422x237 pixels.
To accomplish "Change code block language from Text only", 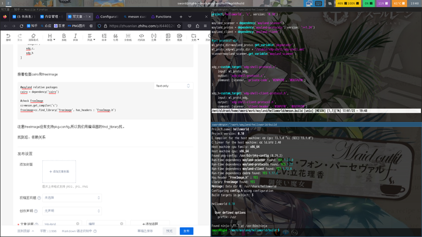I will [x=173, y=86].
